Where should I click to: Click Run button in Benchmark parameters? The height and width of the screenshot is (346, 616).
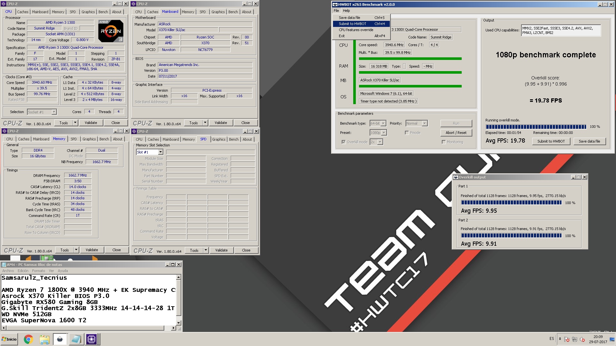click(456, 123)
